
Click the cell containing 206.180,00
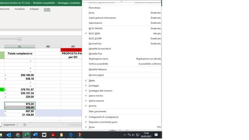click(x=20, y=75)
